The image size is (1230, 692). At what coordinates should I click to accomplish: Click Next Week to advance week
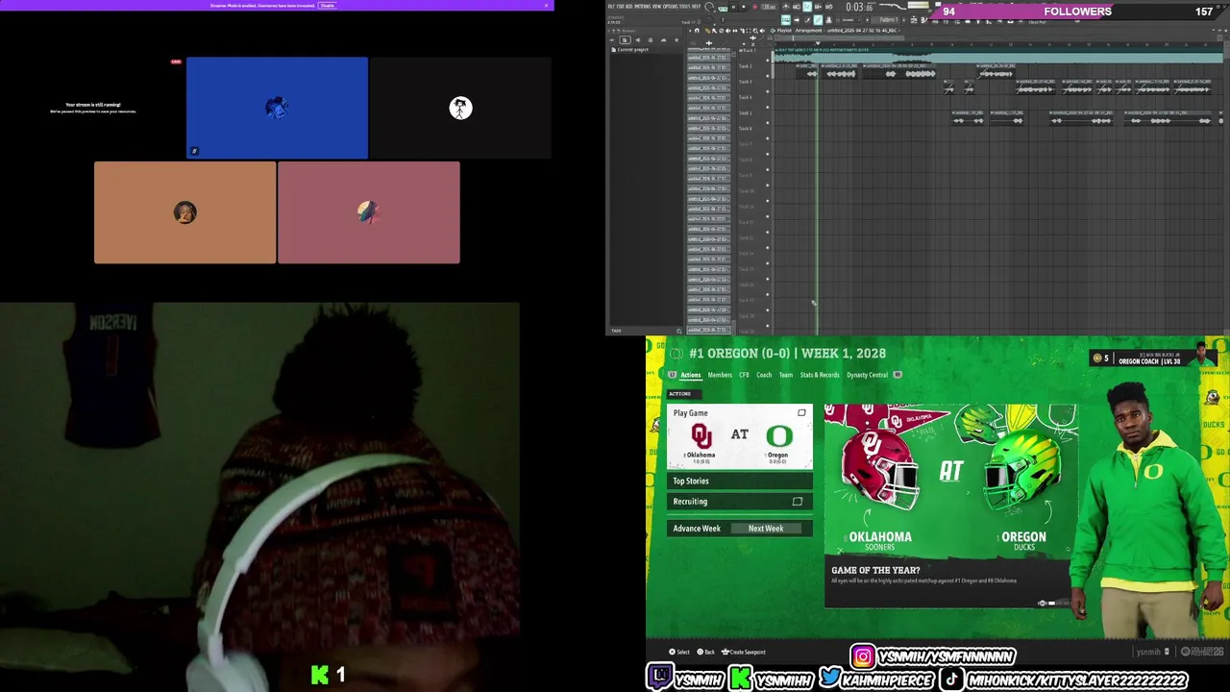pyautogui.click(x=766, y=528)
